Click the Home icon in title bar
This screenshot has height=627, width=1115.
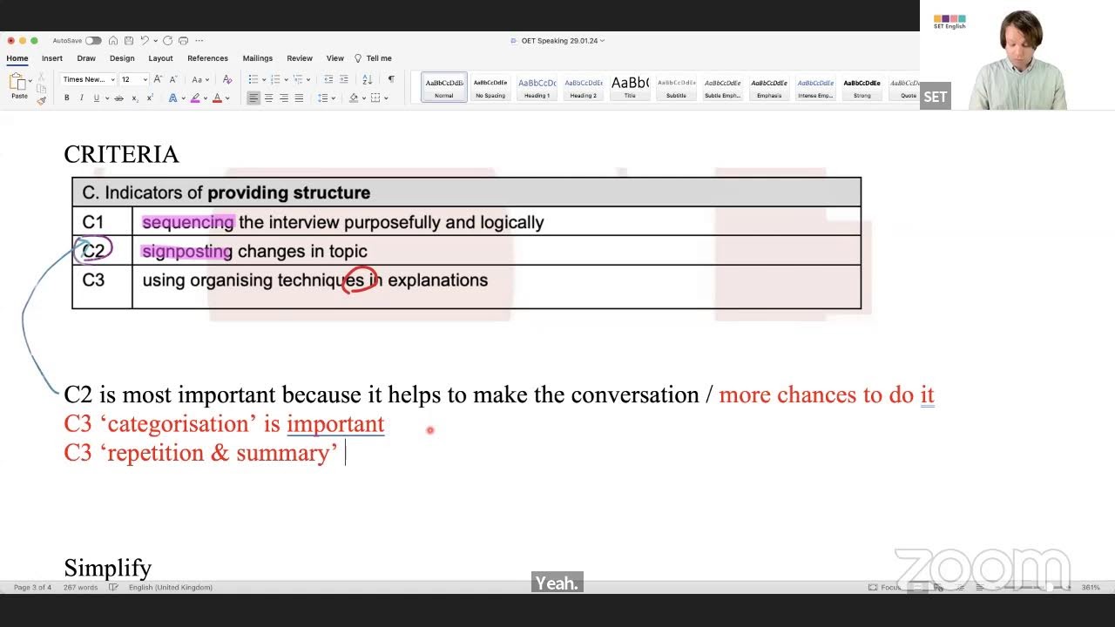[115, 41]
